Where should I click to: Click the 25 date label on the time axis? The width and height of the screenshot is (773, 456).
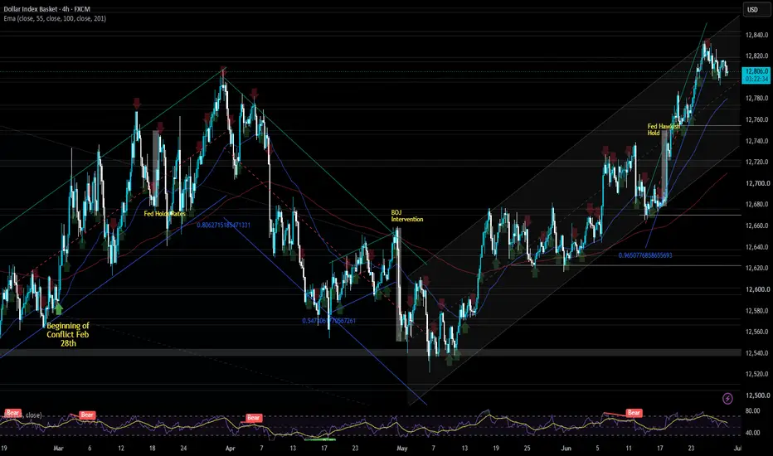(527, 448)
